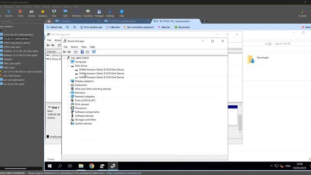Collapse the GSL-AWS-FILE01 root node

pos(64,58)
